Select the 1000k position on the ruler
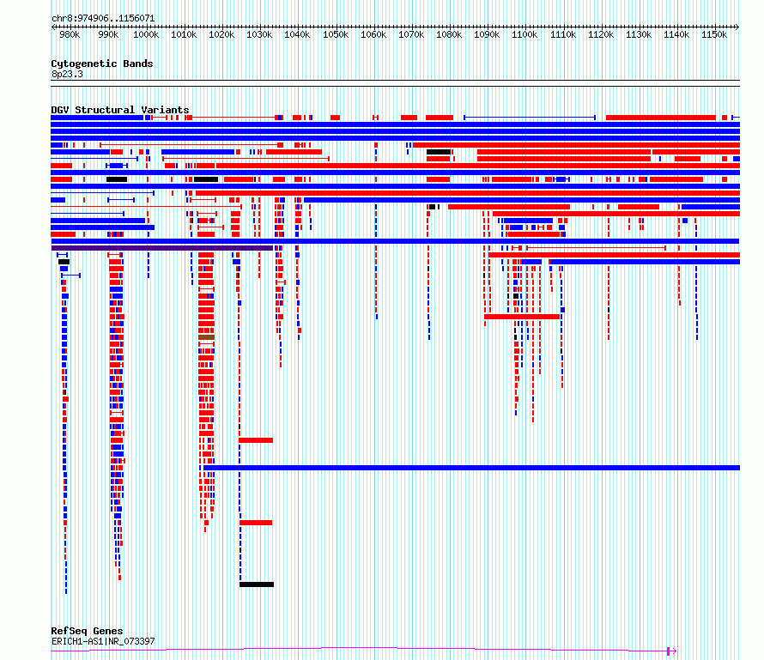Image resolution: width=764 pixels, height=660 pixels. [x=146, y=34]
